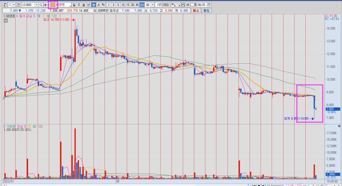Click the LC:11.30 indicator text
This screenshot has width=342, height=186.
330,16
